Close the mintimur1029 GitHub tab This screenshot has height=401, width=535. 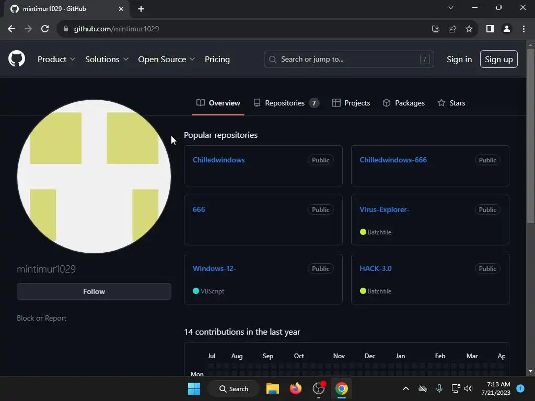[x=121, y=9]
